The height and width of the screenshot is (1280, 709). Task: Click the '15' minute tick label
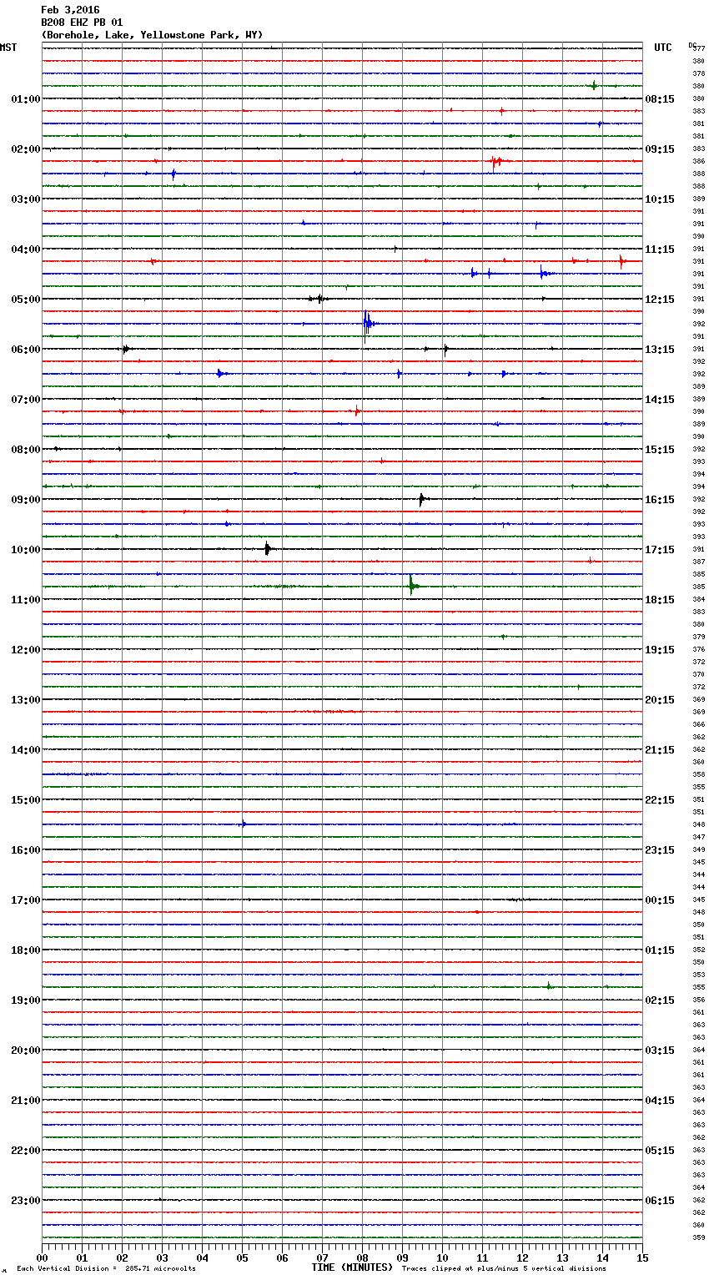pos(642,1257)
